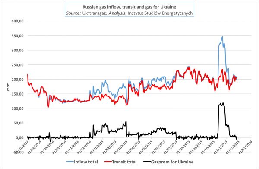Click the chart title Russian gas inflow
This screenshot has height=169, width=259.
129,7
